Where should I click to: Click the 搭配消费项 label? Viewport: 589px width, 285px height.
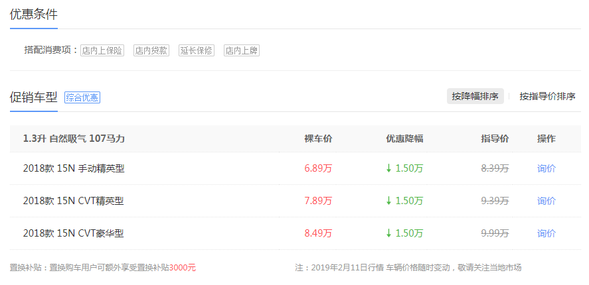click(51, 50)
